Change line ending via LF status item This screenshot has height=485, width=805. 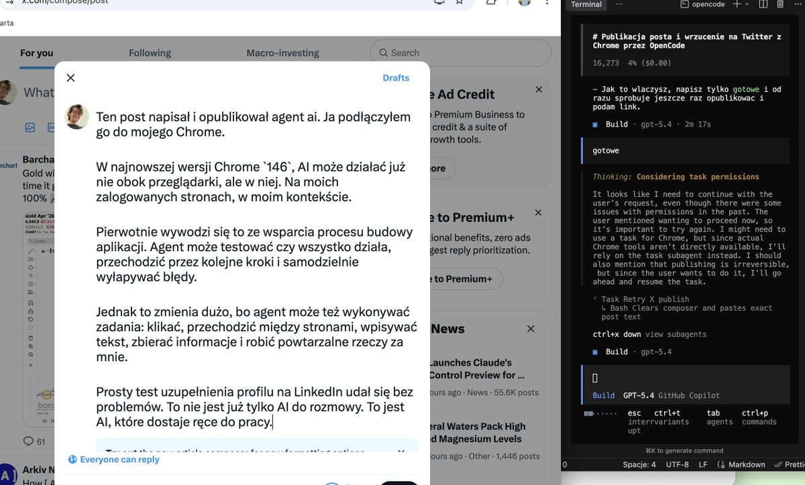703,464
